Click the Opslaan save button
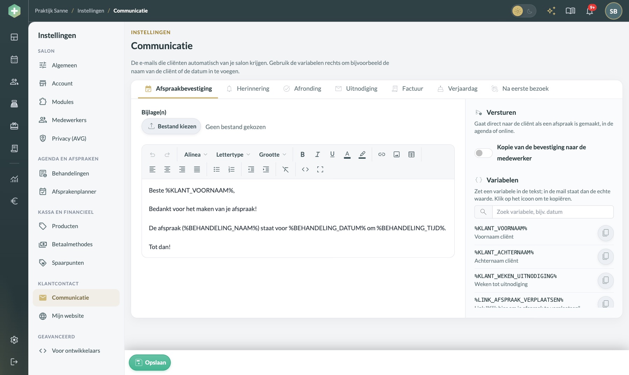 coord(150,362)
